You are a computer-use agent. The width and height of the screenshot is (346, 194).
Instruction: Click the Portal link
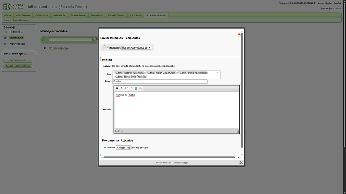[x=325, y=9]
